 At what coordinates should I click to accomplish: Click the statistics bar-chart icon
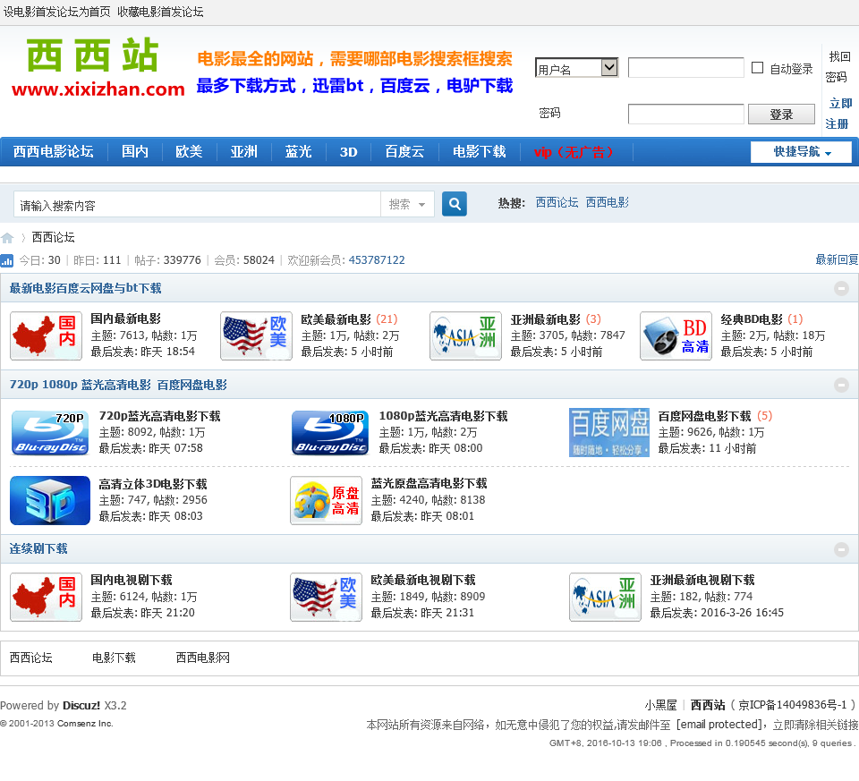point(6,260)
